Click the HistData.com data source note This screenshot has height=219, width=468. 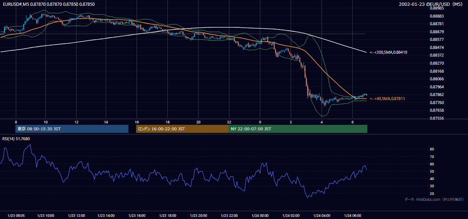click(x=434, y=199)
